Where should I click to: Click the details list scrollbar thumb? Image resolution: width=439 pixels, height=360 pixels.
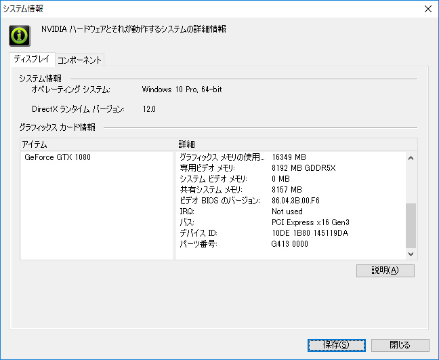[x=411, y=226]
